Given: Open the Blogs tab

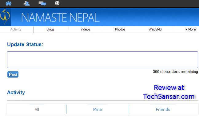Looking at the screenshot, I should pyautogui.click(x=50, y=29).
